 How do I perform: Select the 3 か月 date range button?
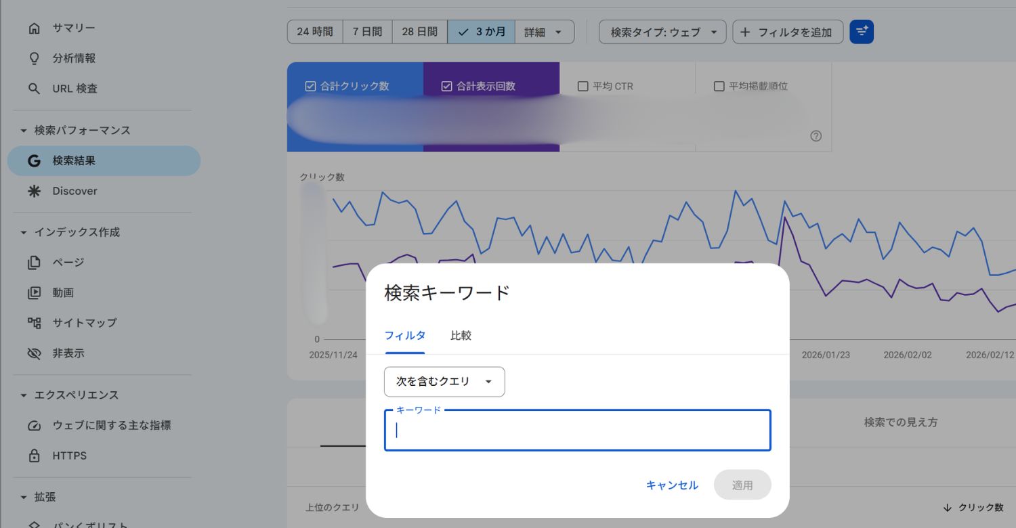click(x=481, y=32)
